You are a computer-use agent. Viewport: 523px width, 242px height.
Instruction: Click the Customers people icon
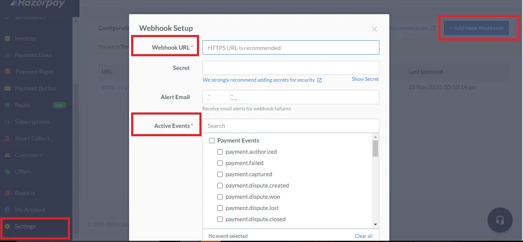7,155
